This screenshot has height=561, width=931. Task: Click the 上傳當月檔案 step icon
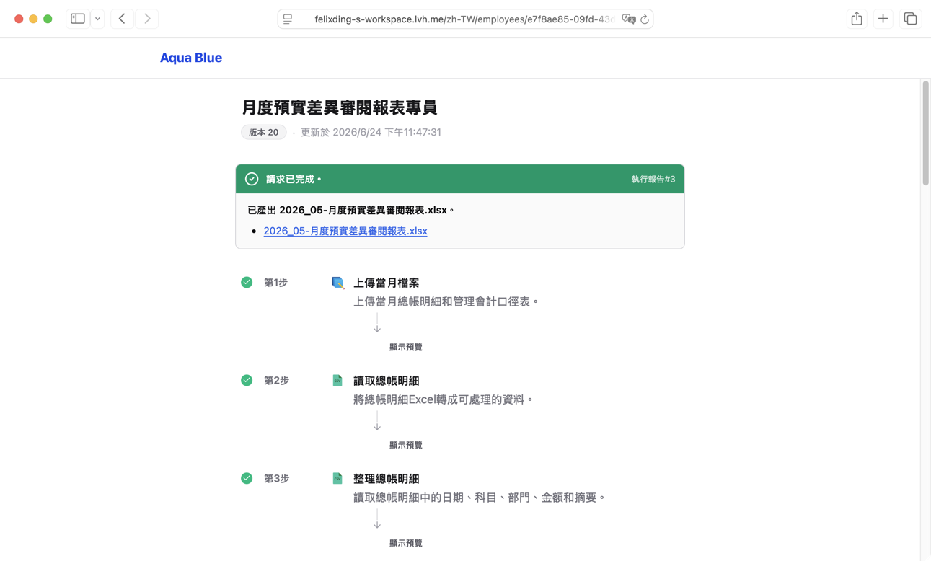click(337, 282)
